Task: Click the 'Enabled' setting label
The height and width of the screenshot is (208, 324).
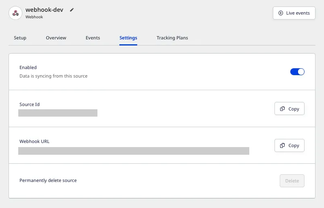Action: [28, 67]
